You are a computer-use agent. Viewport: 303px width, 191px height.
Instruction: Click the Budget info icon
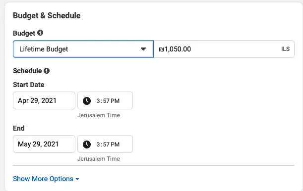pos(40,33)
